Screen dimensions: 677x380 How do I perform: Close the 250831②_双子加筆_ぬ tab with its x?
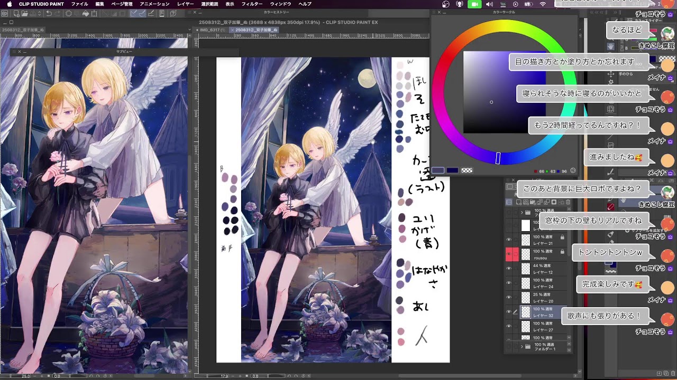point(232,30)
